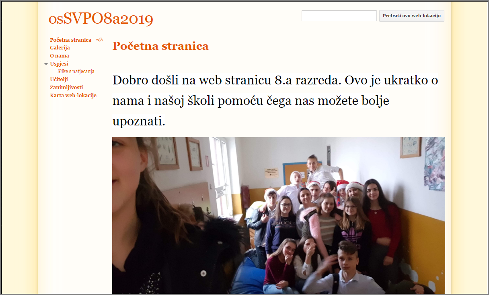This screenshot has width=489, height=295.
Task: Navigate to the Učitelji page
Action: pos(59,79)
